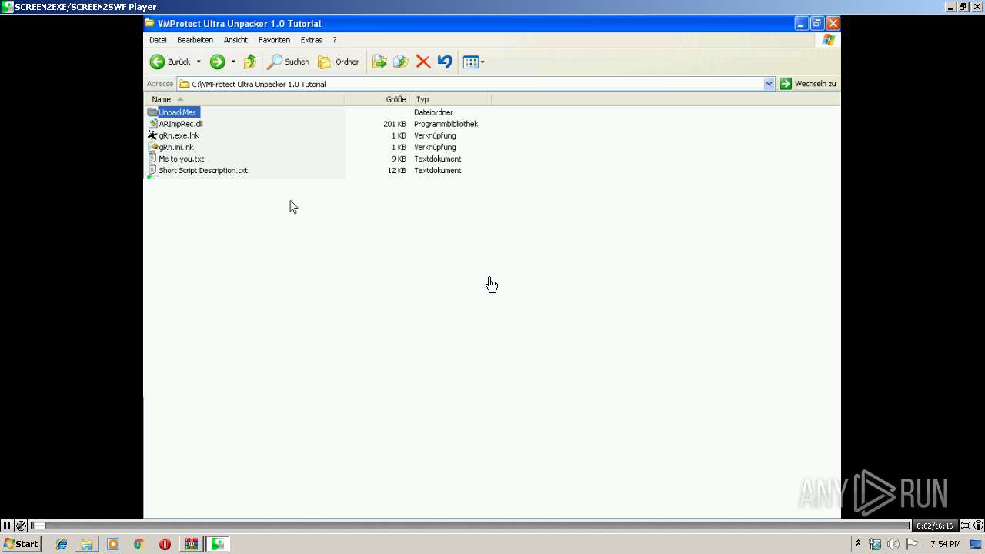Open the WinRAR taskbar button

(191, 544)
